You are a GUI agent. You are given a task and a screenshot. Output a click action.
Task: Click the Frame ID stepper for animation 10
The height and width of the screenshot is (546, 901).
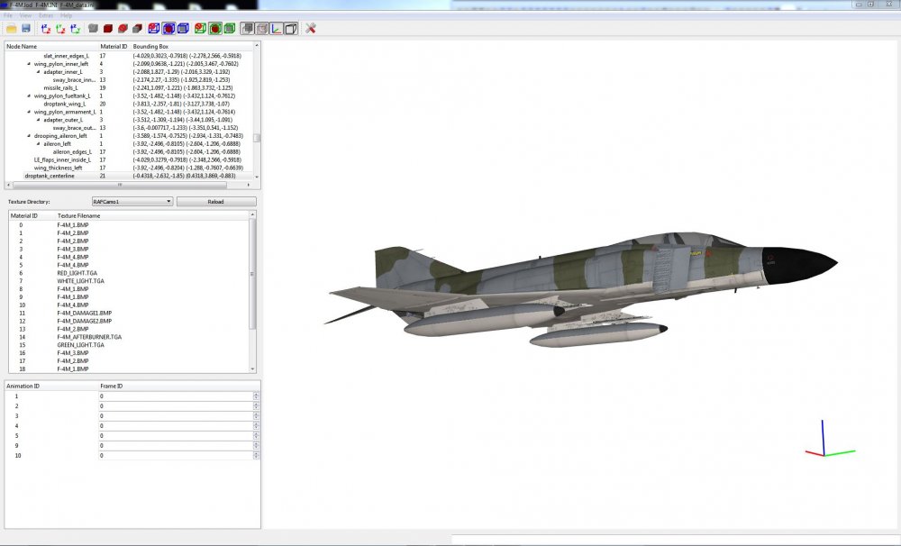tap(256, 456)
